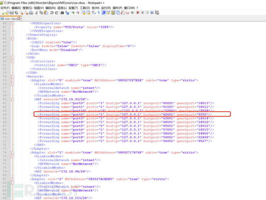Start macro recording red dot button
Screen dimensions: 266x200
pyautogui.click(x=138, y=13)
